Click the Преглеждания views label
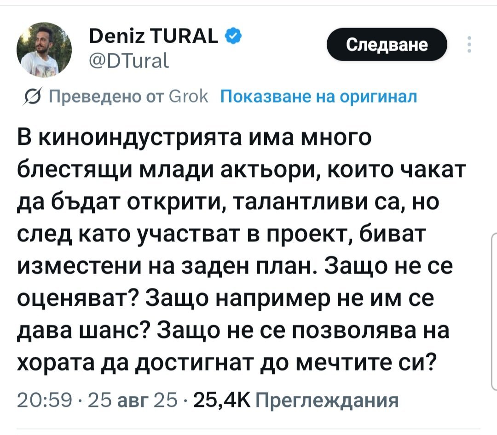 click(x=326, y=401)
